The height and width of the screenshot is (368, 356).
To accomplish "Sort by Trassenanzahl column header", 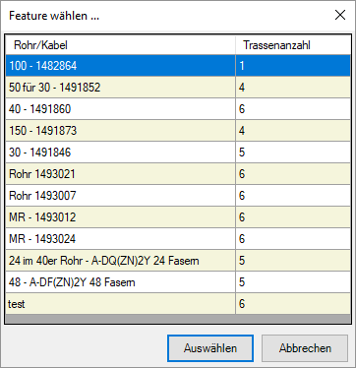I will (293, 45).
